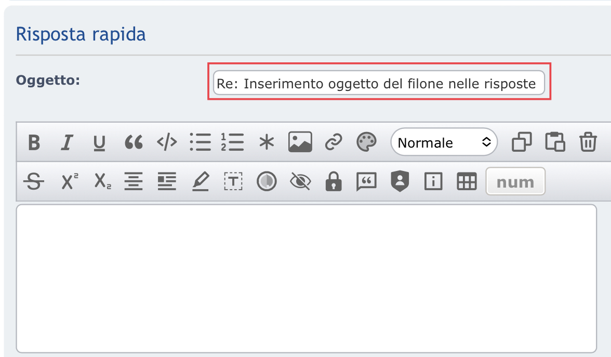The height and width of the screenshot is (357, 611).
Task: Toggle hidden content eye icon
Action: click(300, 181)
